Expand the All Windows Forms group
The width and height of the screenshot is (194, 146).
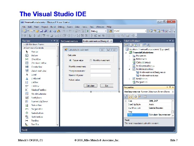24,44
